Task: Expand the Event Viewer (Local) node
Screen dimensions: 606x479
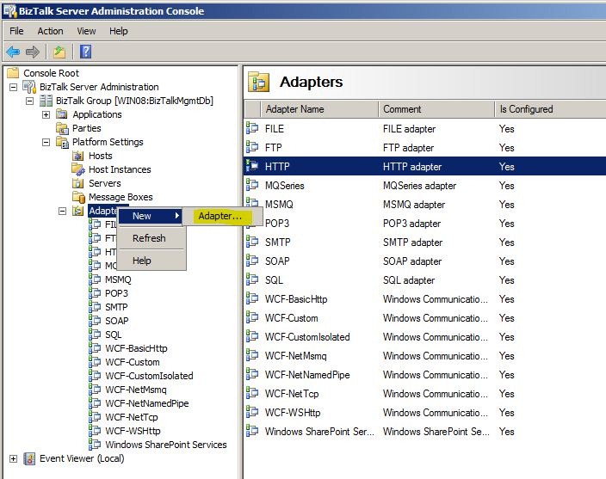Action: pyautogui.click(x=14, y=458)
